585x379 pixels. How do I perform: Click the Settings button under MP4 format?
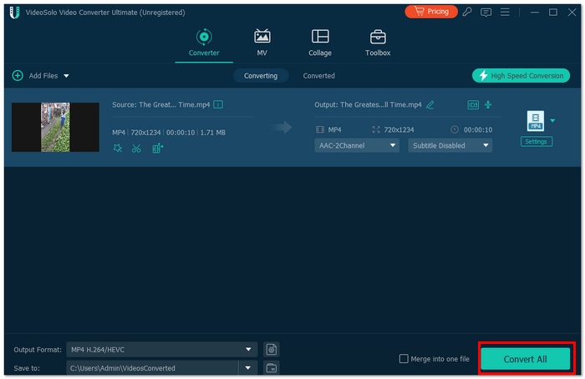pos(536,141)
